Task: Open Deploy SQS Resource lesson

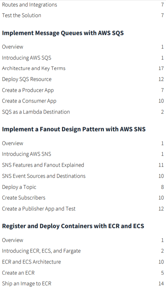Action: [x=27, y=79]
